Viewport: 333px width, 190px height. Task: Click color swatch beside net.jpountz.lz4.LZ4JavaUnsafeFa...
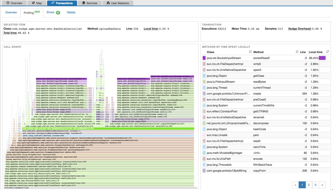click(x=204, y=123)
